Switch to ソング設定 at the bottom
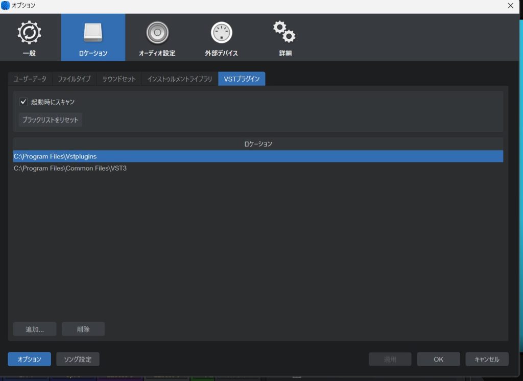Image resolution: width=523 pixels, height=381 pixels. click(x=78, y=359)
